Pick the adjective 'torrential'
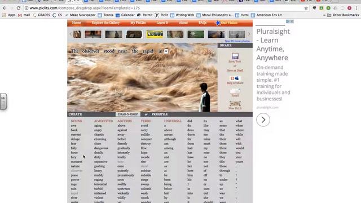Screen dimensions: 361x203 [x=100, y=184]
